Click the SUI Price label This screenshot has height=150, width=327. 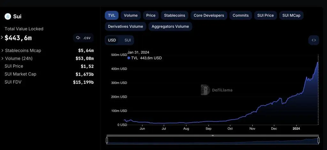(x=14, y=66)
